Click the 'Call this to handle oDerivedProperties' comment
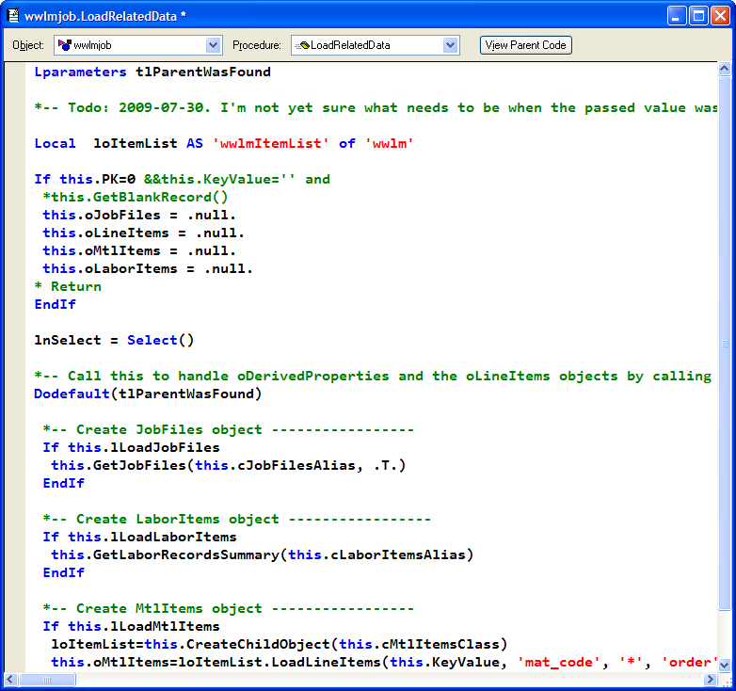 (x=373, y=376)
